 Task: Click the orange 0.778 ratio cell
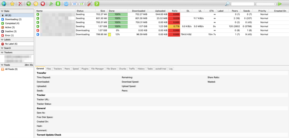(174, 26)
